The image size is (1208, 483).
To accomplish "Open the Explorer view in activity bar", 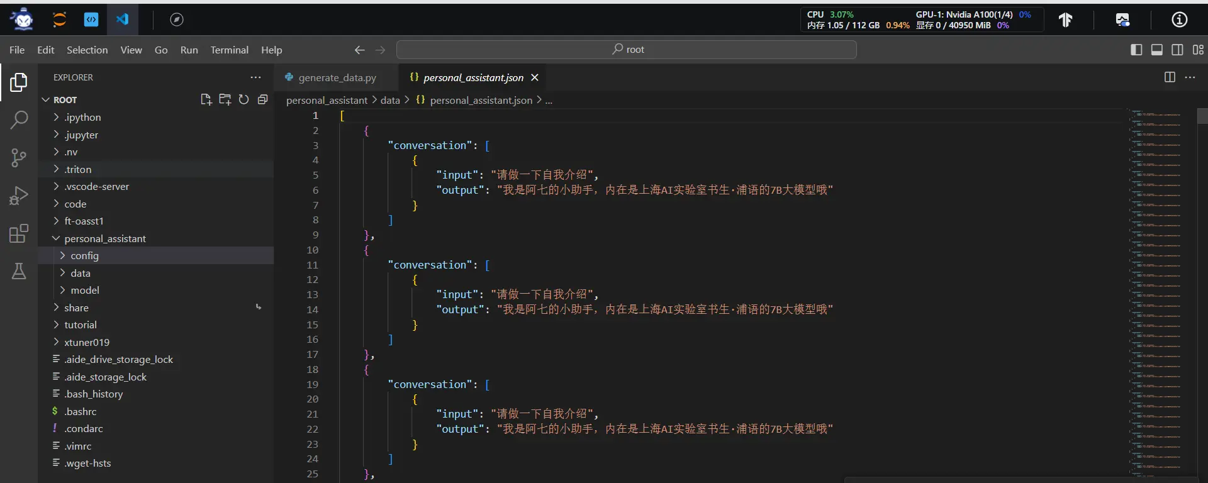I will tap(19, 82).
